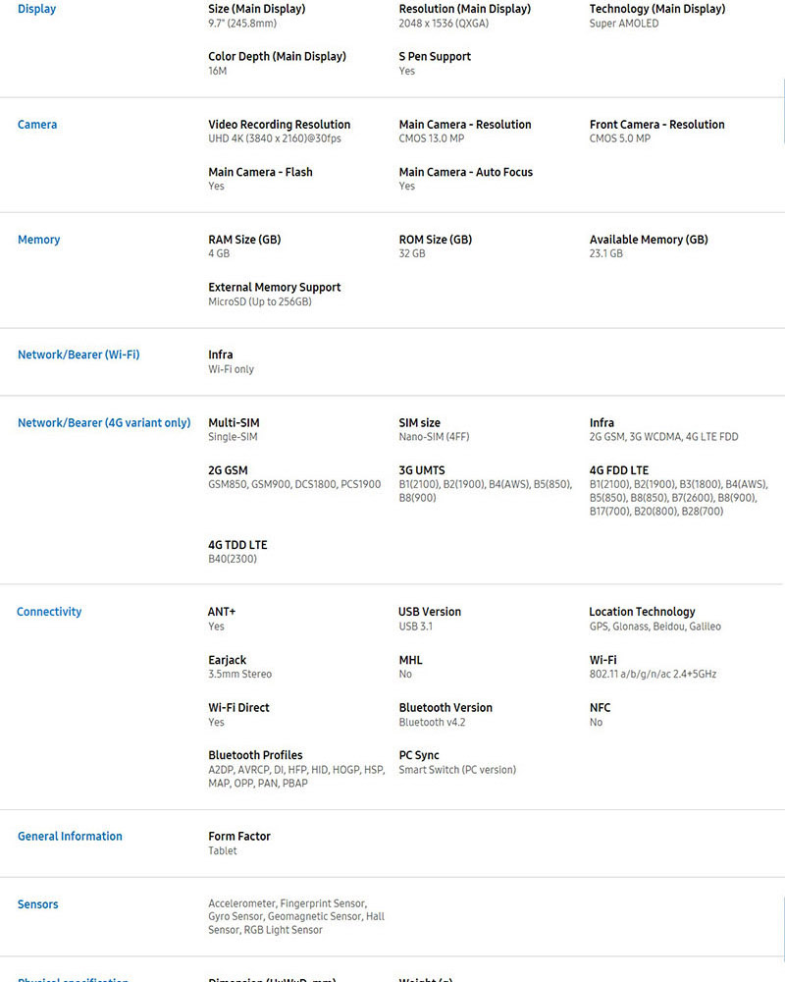
Task: Click the blue "Memory" section heading
Action: [39, 240]
